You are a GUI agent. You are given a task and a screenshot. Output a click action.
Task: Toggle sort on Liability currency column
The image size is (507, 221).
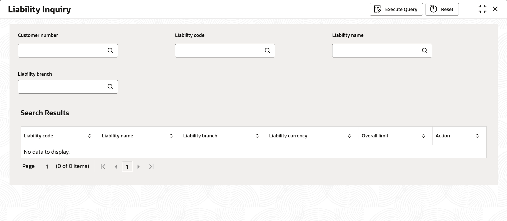[x=349, y=136]
